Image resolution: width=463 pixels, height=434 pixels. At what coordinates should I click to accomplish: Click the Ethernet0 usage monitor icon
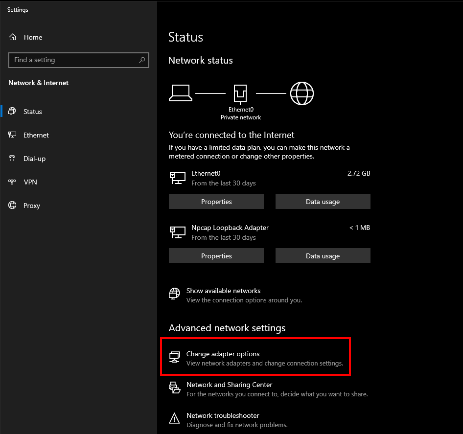[178, 178]
